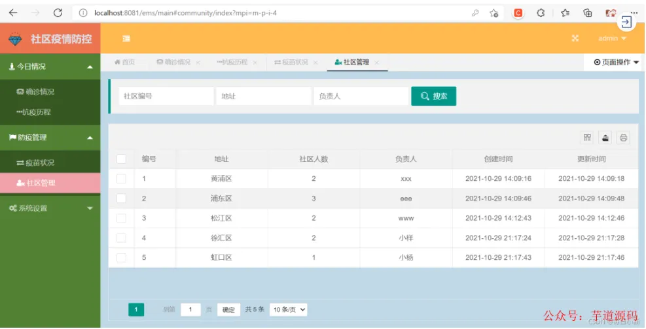
Task: Click the 社区疫情防控 title
Action: pyautogui.click(x=62, y=39)
